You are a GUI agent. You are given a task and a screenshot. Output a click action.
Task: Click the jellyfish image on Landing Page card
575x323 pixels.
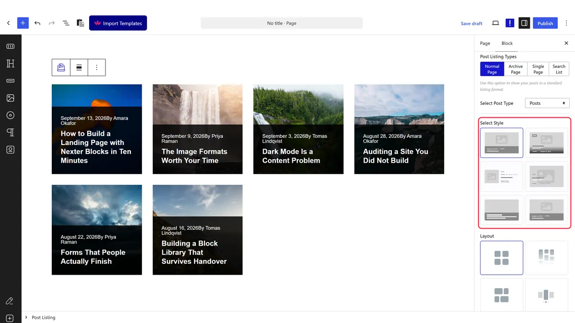97,95
